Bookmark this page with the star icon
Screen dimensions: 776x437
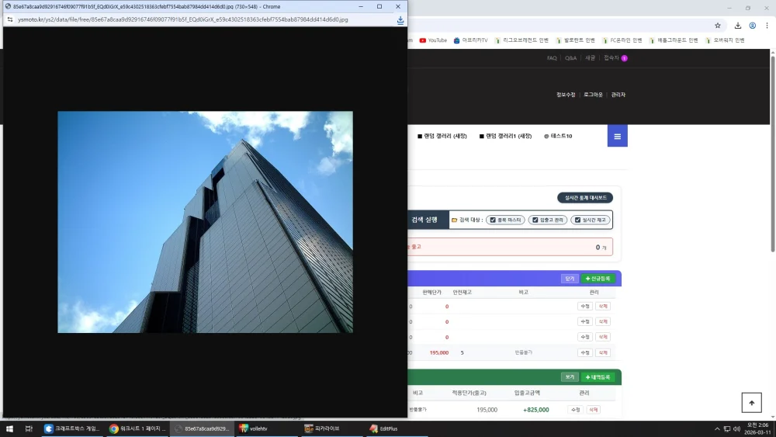pyautogui.click(x=718, y=26)
